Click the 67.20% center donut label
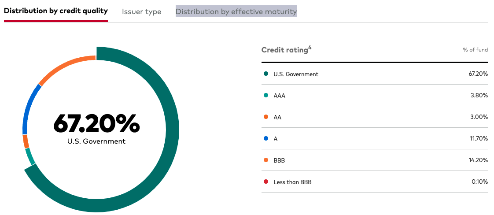494x215 pixels. point(96,123)
